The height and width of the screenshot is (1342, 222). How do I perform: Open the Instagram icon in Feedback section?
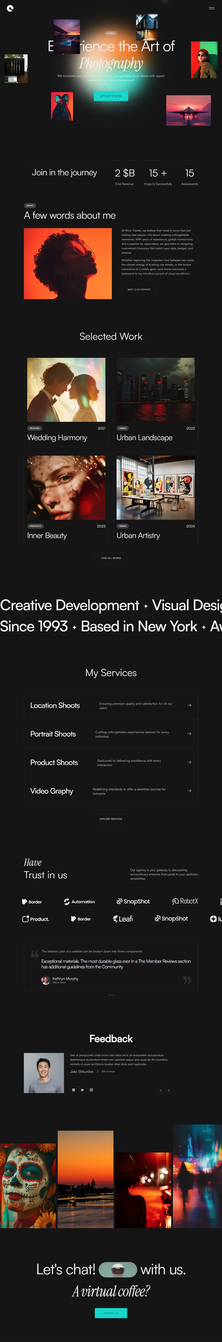click(x=91, y=1090)
